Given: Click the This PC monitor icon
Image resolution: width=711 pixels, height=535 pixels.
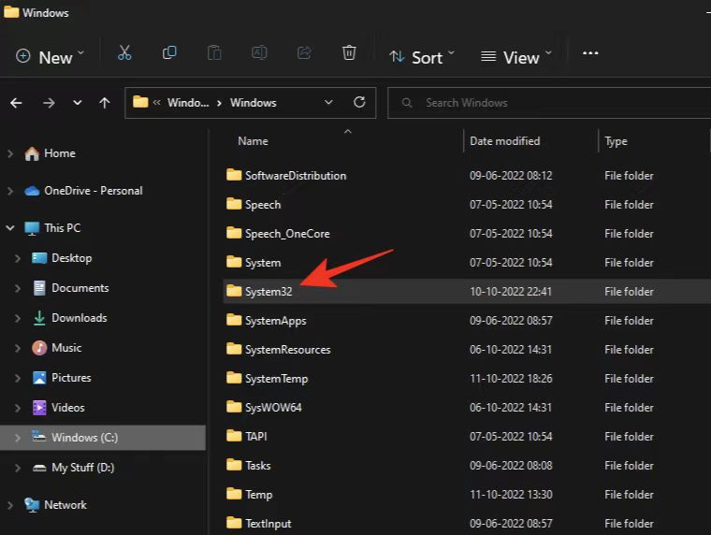Looking at the screenshot, I should click(32, 228).
